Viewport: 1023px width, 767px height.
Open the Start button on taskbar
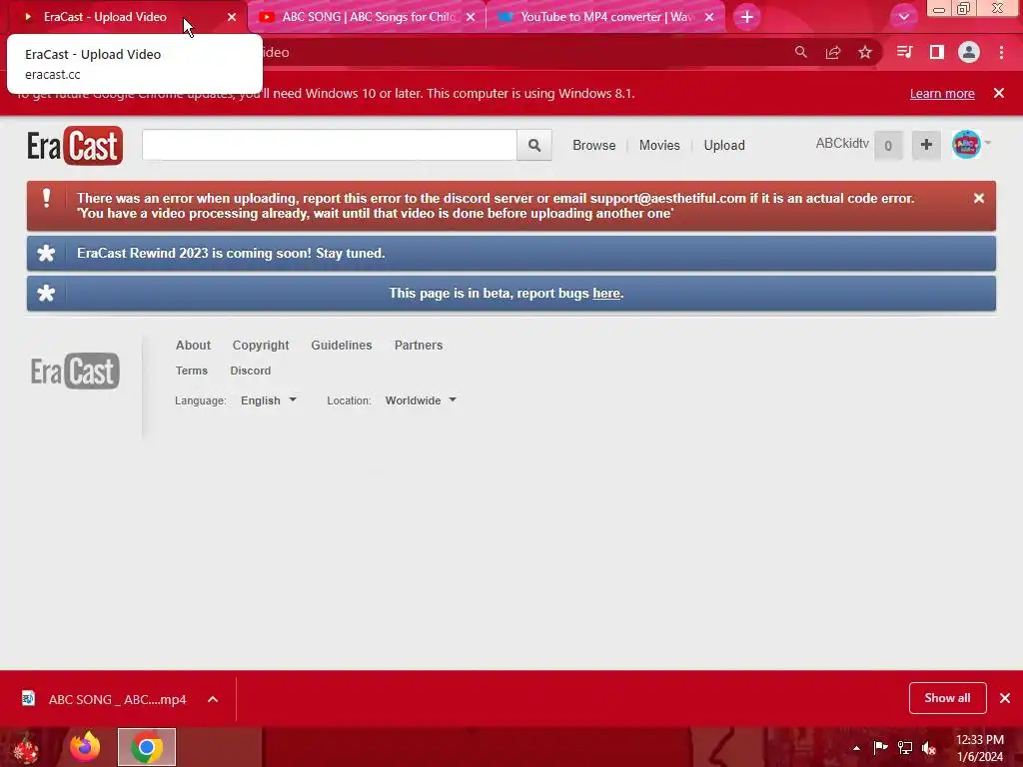coord(26,747)
